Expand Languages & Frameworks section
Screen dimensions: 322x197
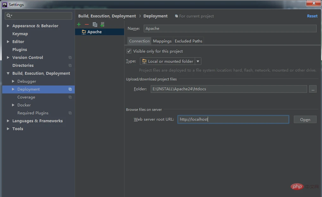pos(8,121)
